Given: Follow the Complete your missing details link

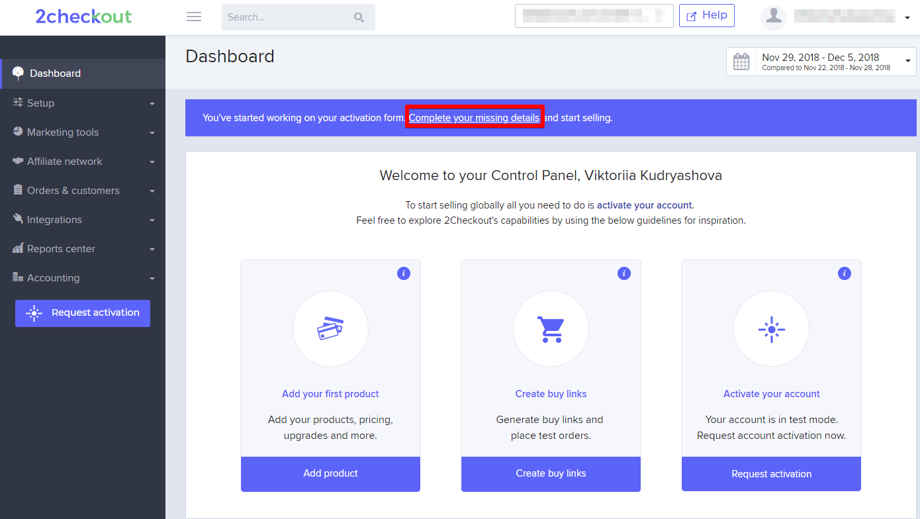Looking at the screenshot, I should pos(474,118).
